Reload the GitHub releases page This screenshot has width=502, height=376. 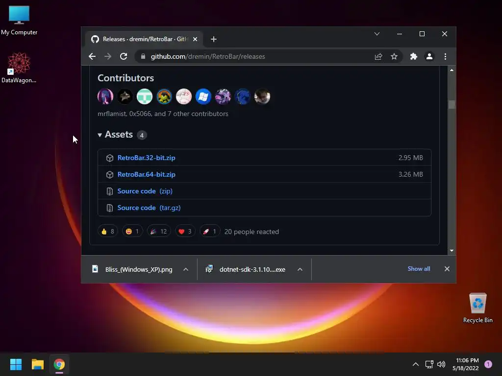[x=124, y=57]
